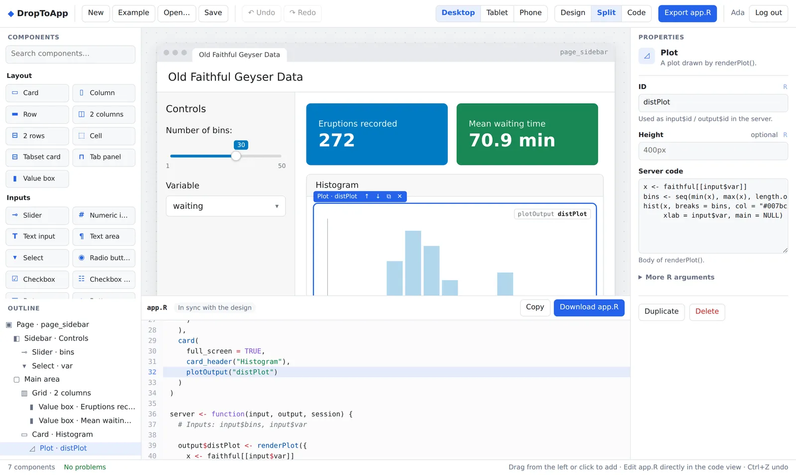
Task: Add a Value box component
Action: click(x=37, y=178)
